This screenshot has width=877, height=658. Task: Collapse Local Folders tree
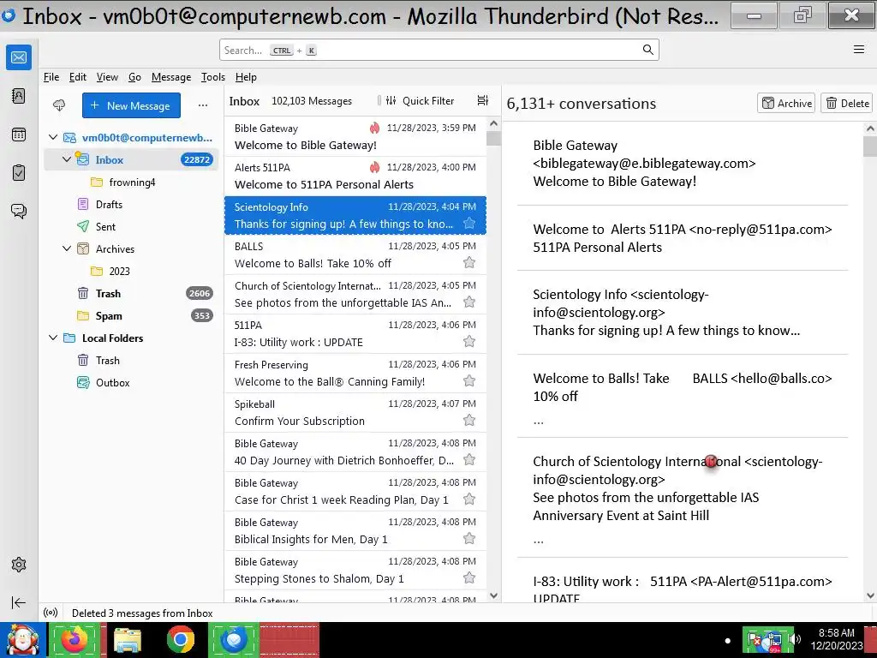click(x=53, y=338)
